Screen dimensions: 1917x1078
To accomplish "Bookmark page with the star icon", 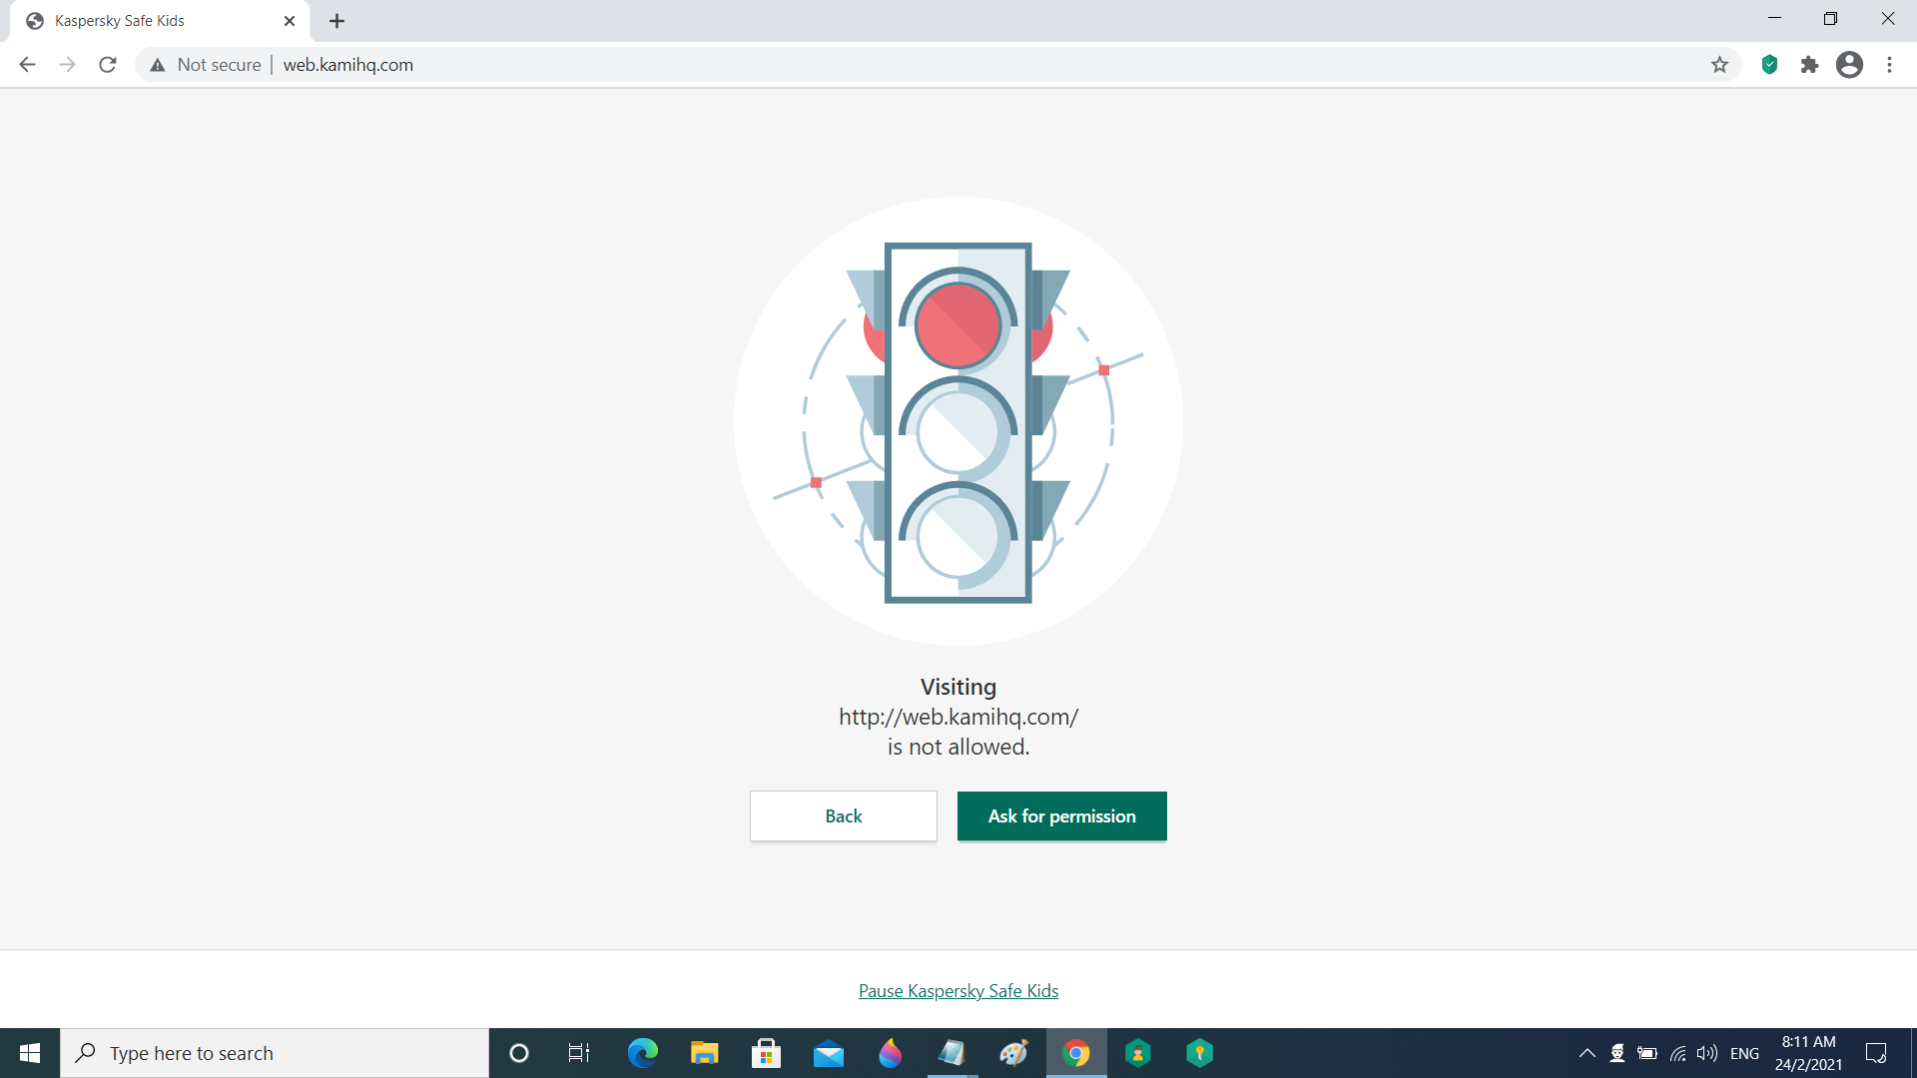I will pos(1719,65).
